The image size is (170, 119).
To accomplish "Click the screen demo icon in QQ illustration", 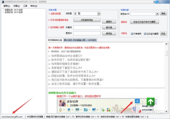I will [77, 110].
